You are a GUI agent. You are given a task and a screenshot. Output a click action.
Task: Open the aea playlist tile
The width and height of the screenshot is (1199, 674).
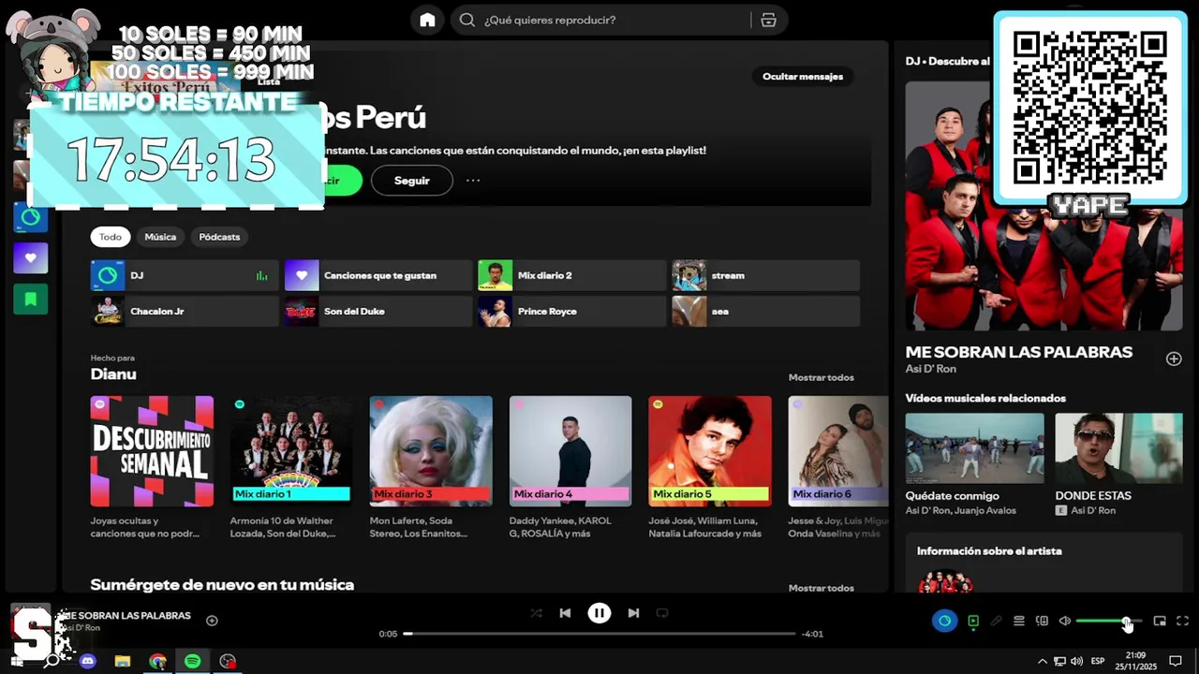(x=765, y=311)
